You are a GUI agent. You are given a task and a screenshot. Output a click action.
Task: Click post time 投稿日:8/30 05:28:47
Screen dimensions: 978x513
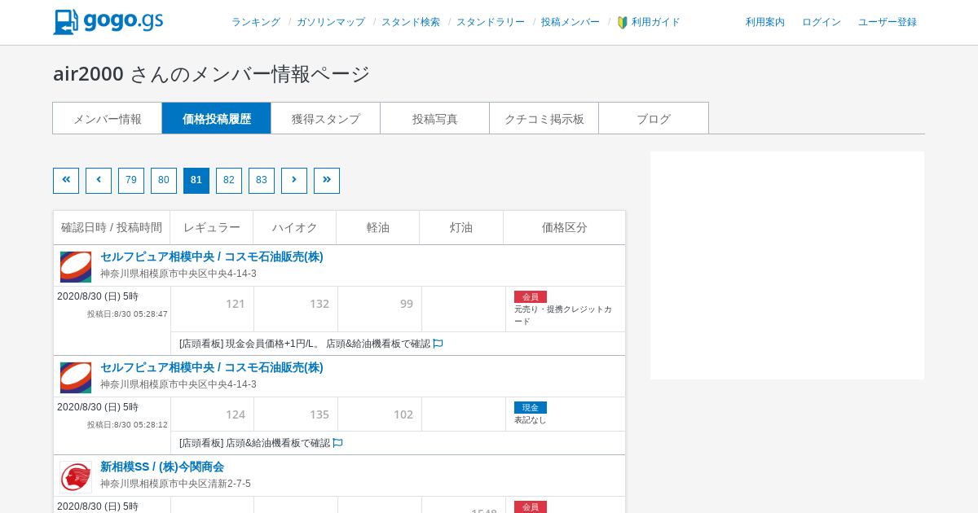pyautogui.click(x=128, y=314)
